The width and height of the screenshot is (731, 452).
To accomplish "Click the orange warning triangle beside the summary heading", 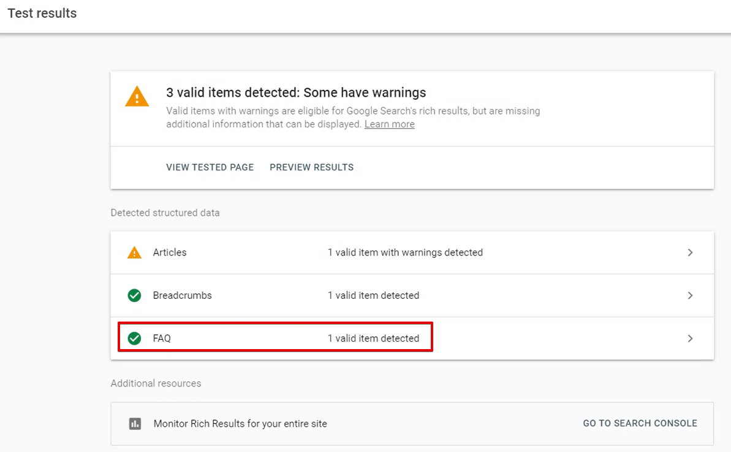I will click(137, 96).
